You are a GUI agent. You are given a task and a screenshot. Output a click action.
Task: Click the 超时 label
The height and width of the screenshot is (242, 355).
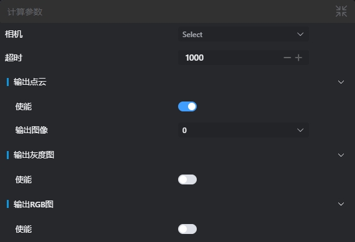14,58
